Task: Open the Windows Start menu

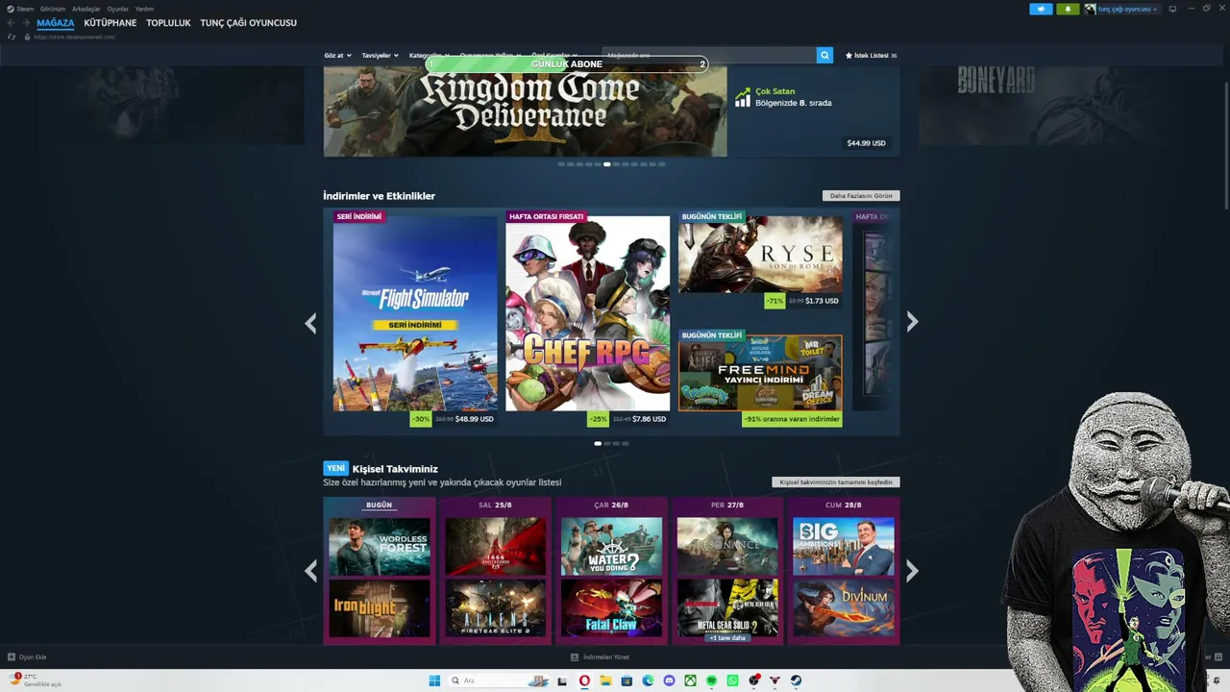Action: 434,680
